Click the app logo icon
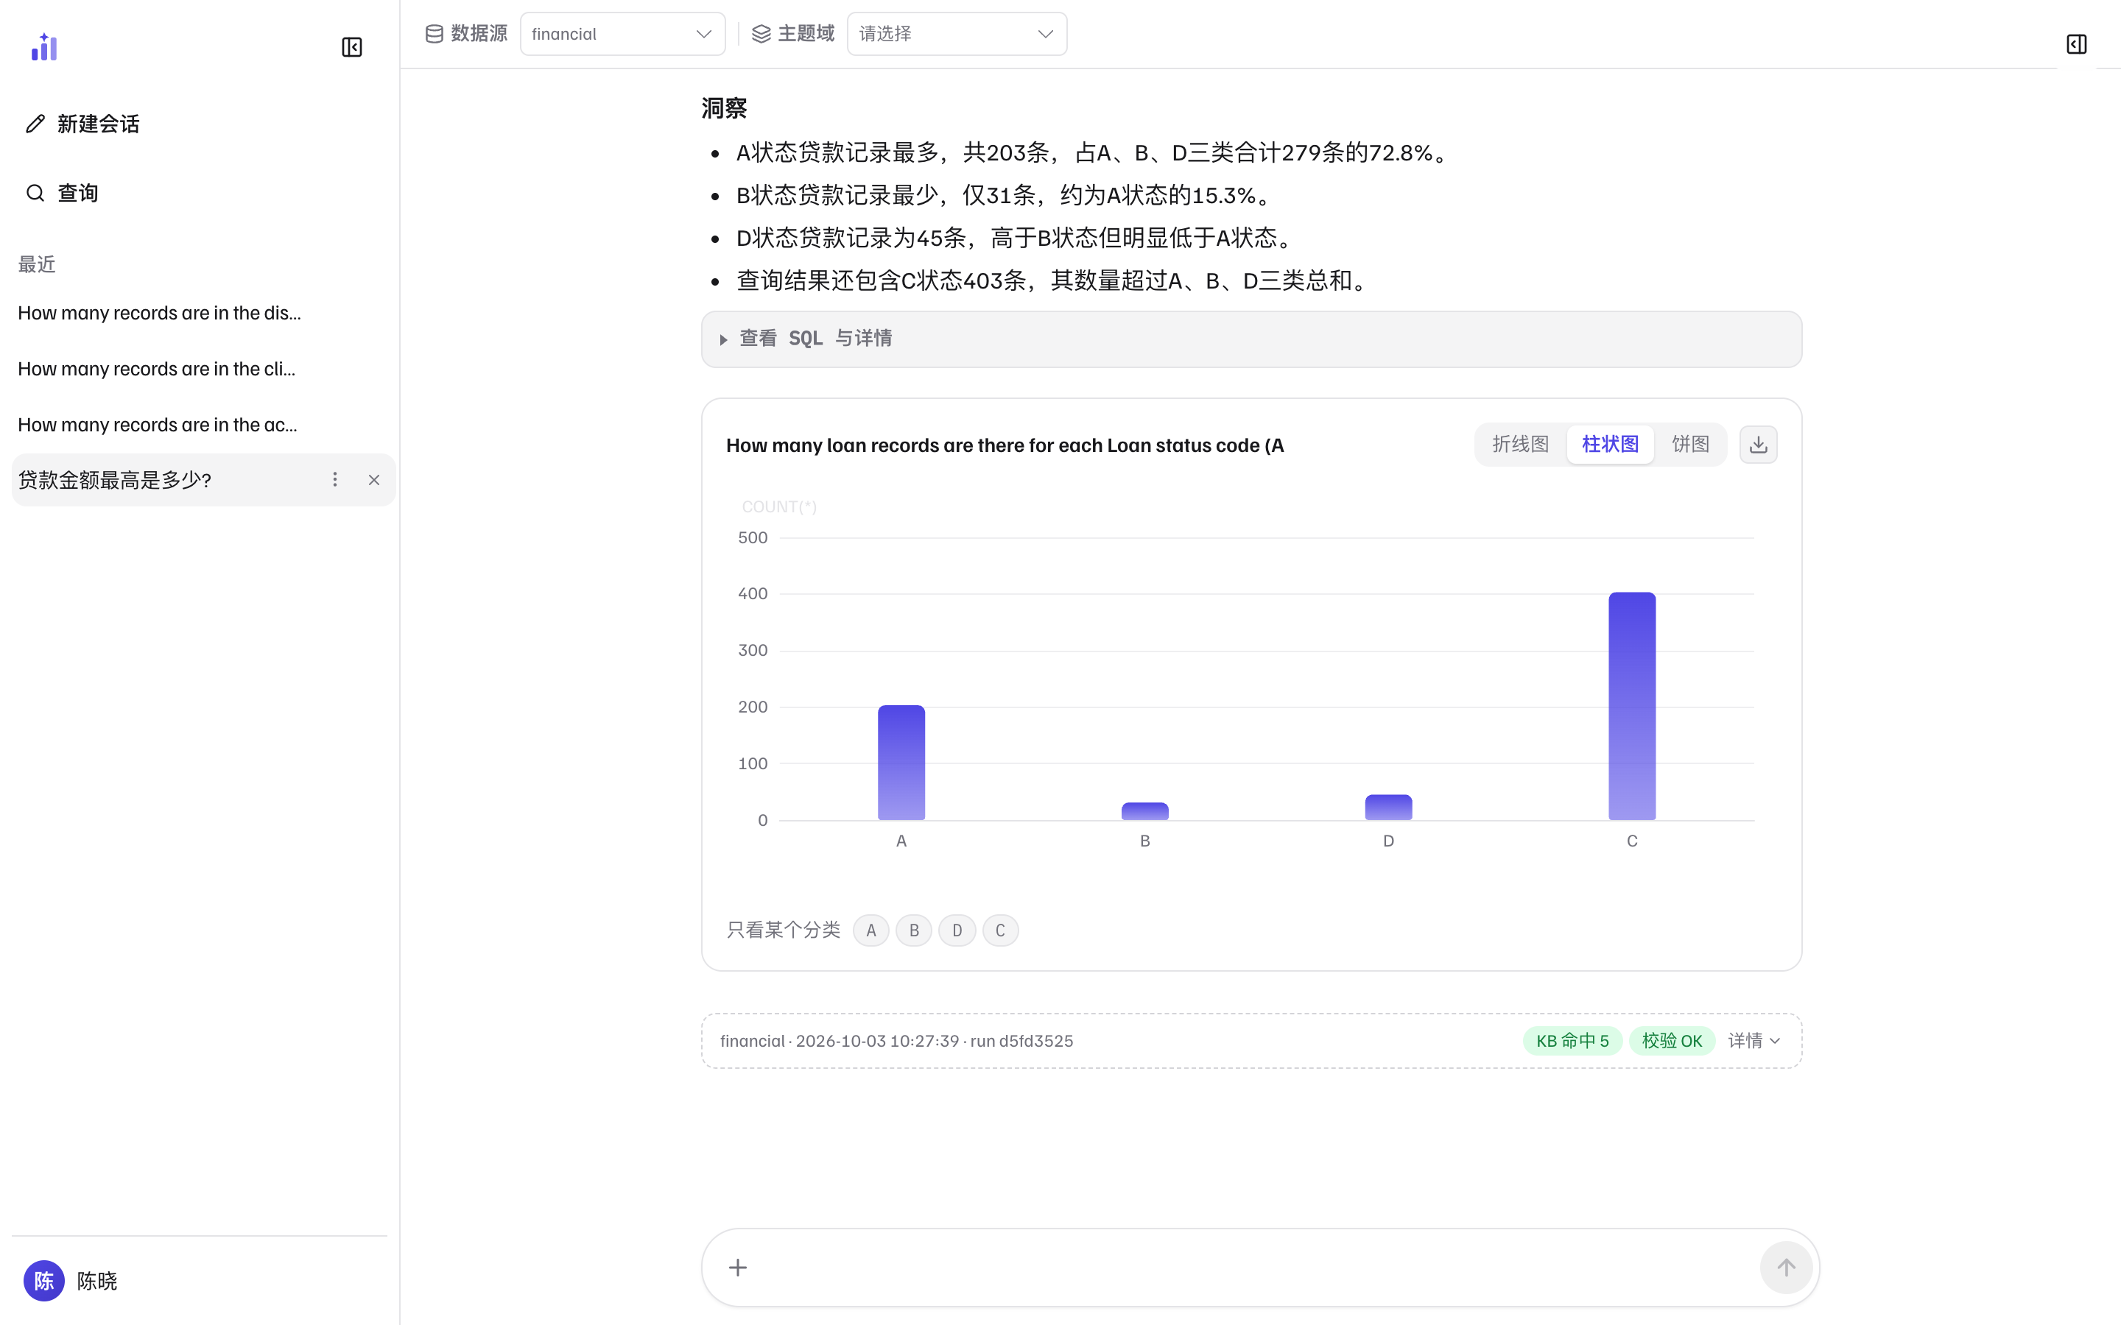 tap(44, 47)
